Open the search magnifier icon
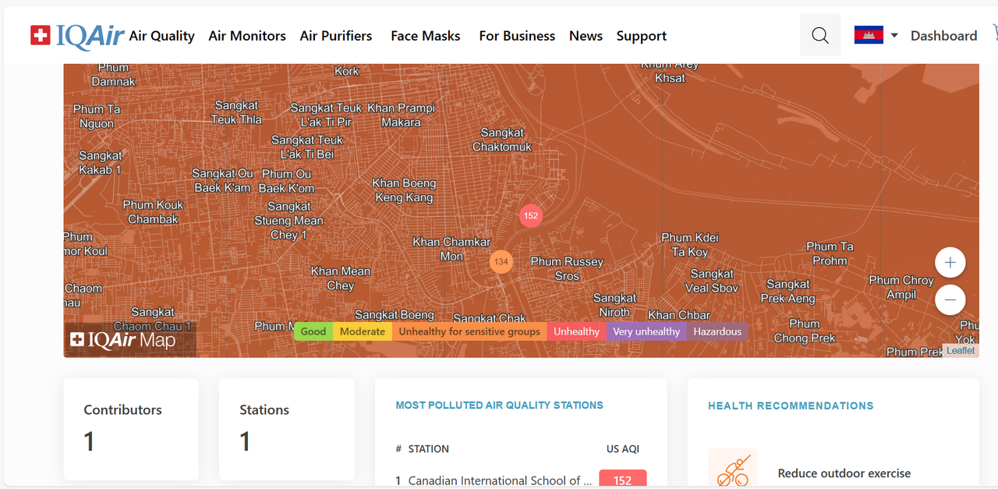 pos(820,35)
